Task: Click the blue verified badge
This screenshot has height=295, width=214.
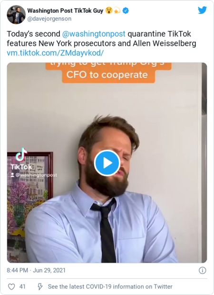Action: pos(126,11)
